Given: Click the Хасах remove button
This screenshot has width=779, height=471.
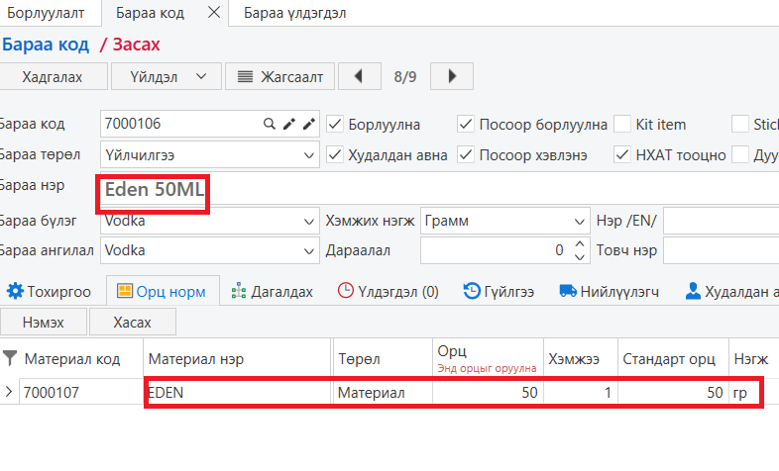Looking at the screenshot, I should point(132,322).
